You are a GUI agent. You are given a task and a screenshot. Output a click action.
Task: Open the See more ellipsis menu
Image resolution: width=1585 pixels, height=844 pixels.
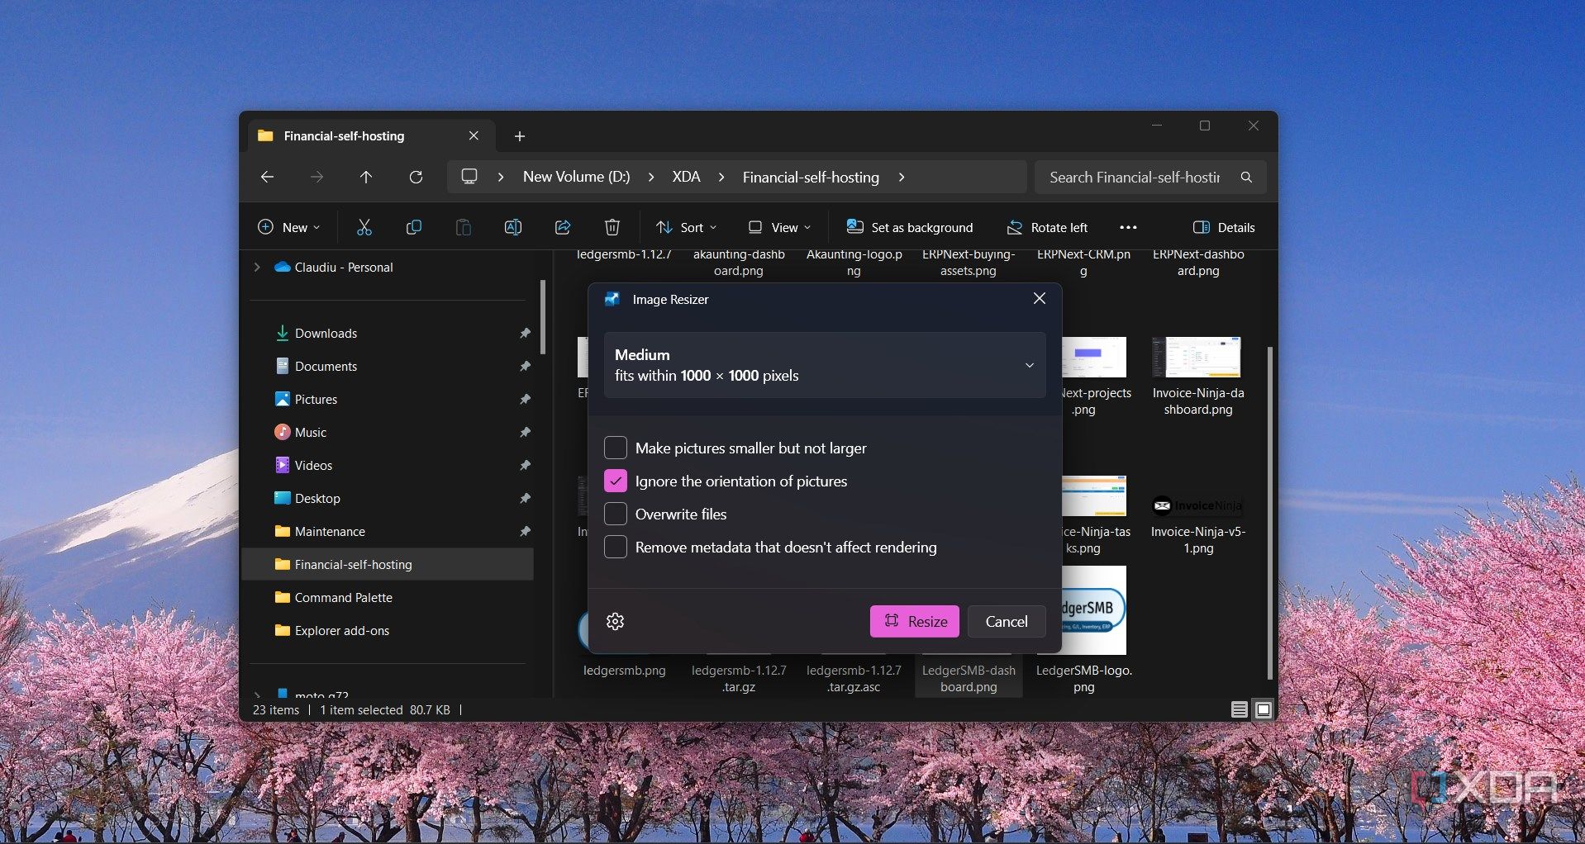click(1128, 227)
